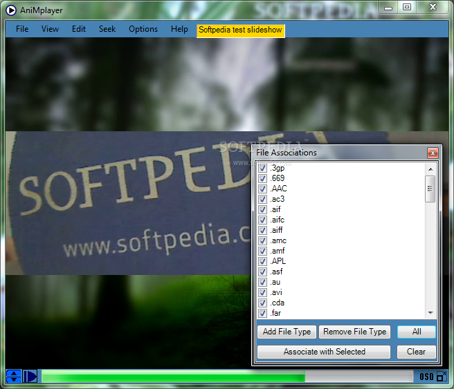Uncheck the .amc file type
Image resolution: width=454 pixels, height=389 pixels.
pos(262,241)
